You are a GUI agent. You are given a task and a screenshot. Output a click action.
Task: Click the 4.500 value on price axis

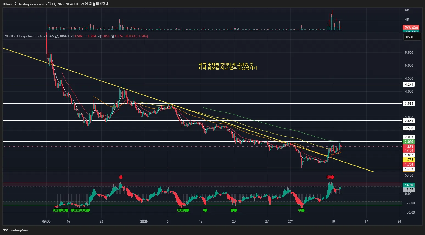point(409,78)
